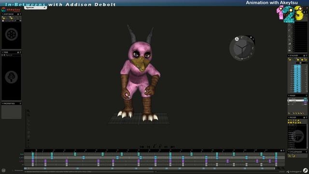Open the Mixer panel help icon

click(306, 96)
